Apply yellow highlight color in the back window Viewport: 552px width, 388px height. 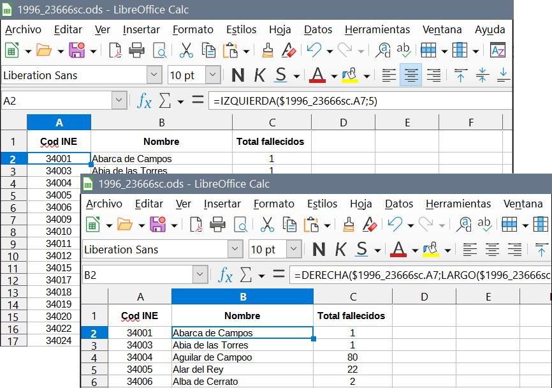350,75
